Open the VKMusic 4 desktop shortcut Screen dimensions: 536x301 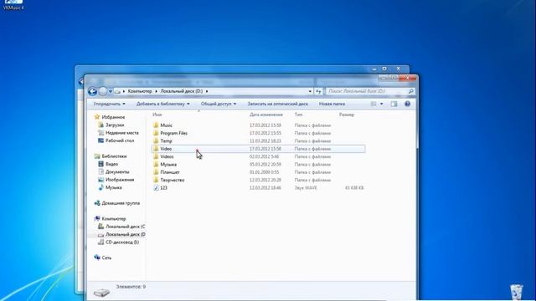13,5
